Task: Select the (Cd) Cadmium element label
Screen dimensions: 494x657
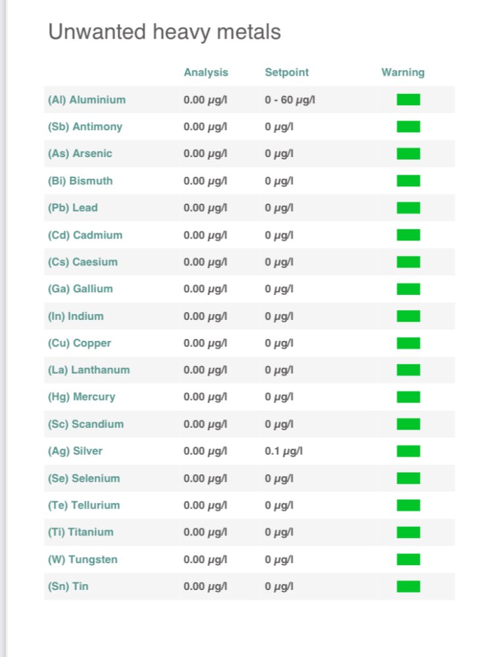Action: pyautogui.click(x=85, y=235)
